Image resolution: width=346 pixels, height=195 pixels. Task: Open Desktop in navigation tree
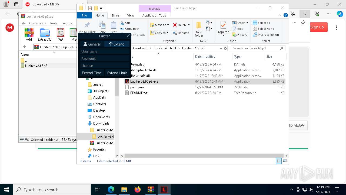click(x=99, y=110)
